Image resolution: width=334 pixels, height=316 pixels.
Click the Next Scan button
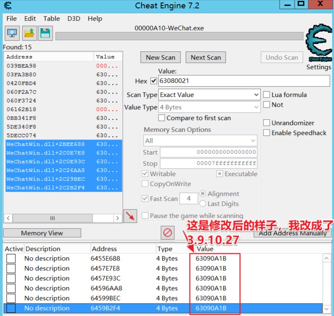[x=205, y=58]
